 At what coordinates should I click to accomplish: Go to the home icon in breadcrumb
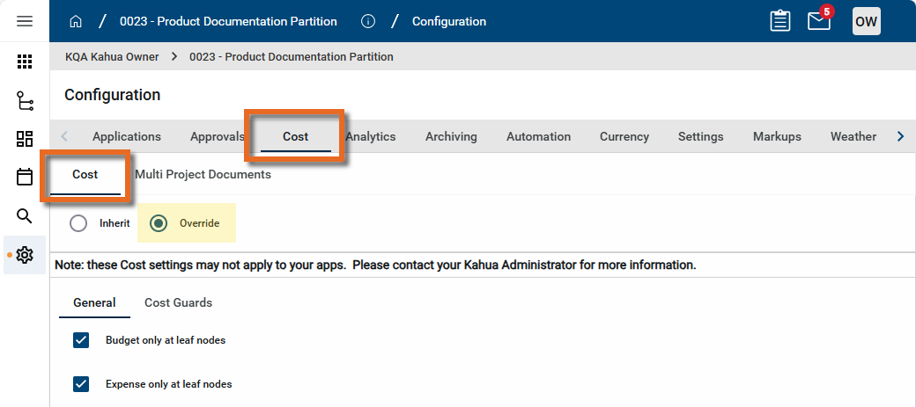76,21
